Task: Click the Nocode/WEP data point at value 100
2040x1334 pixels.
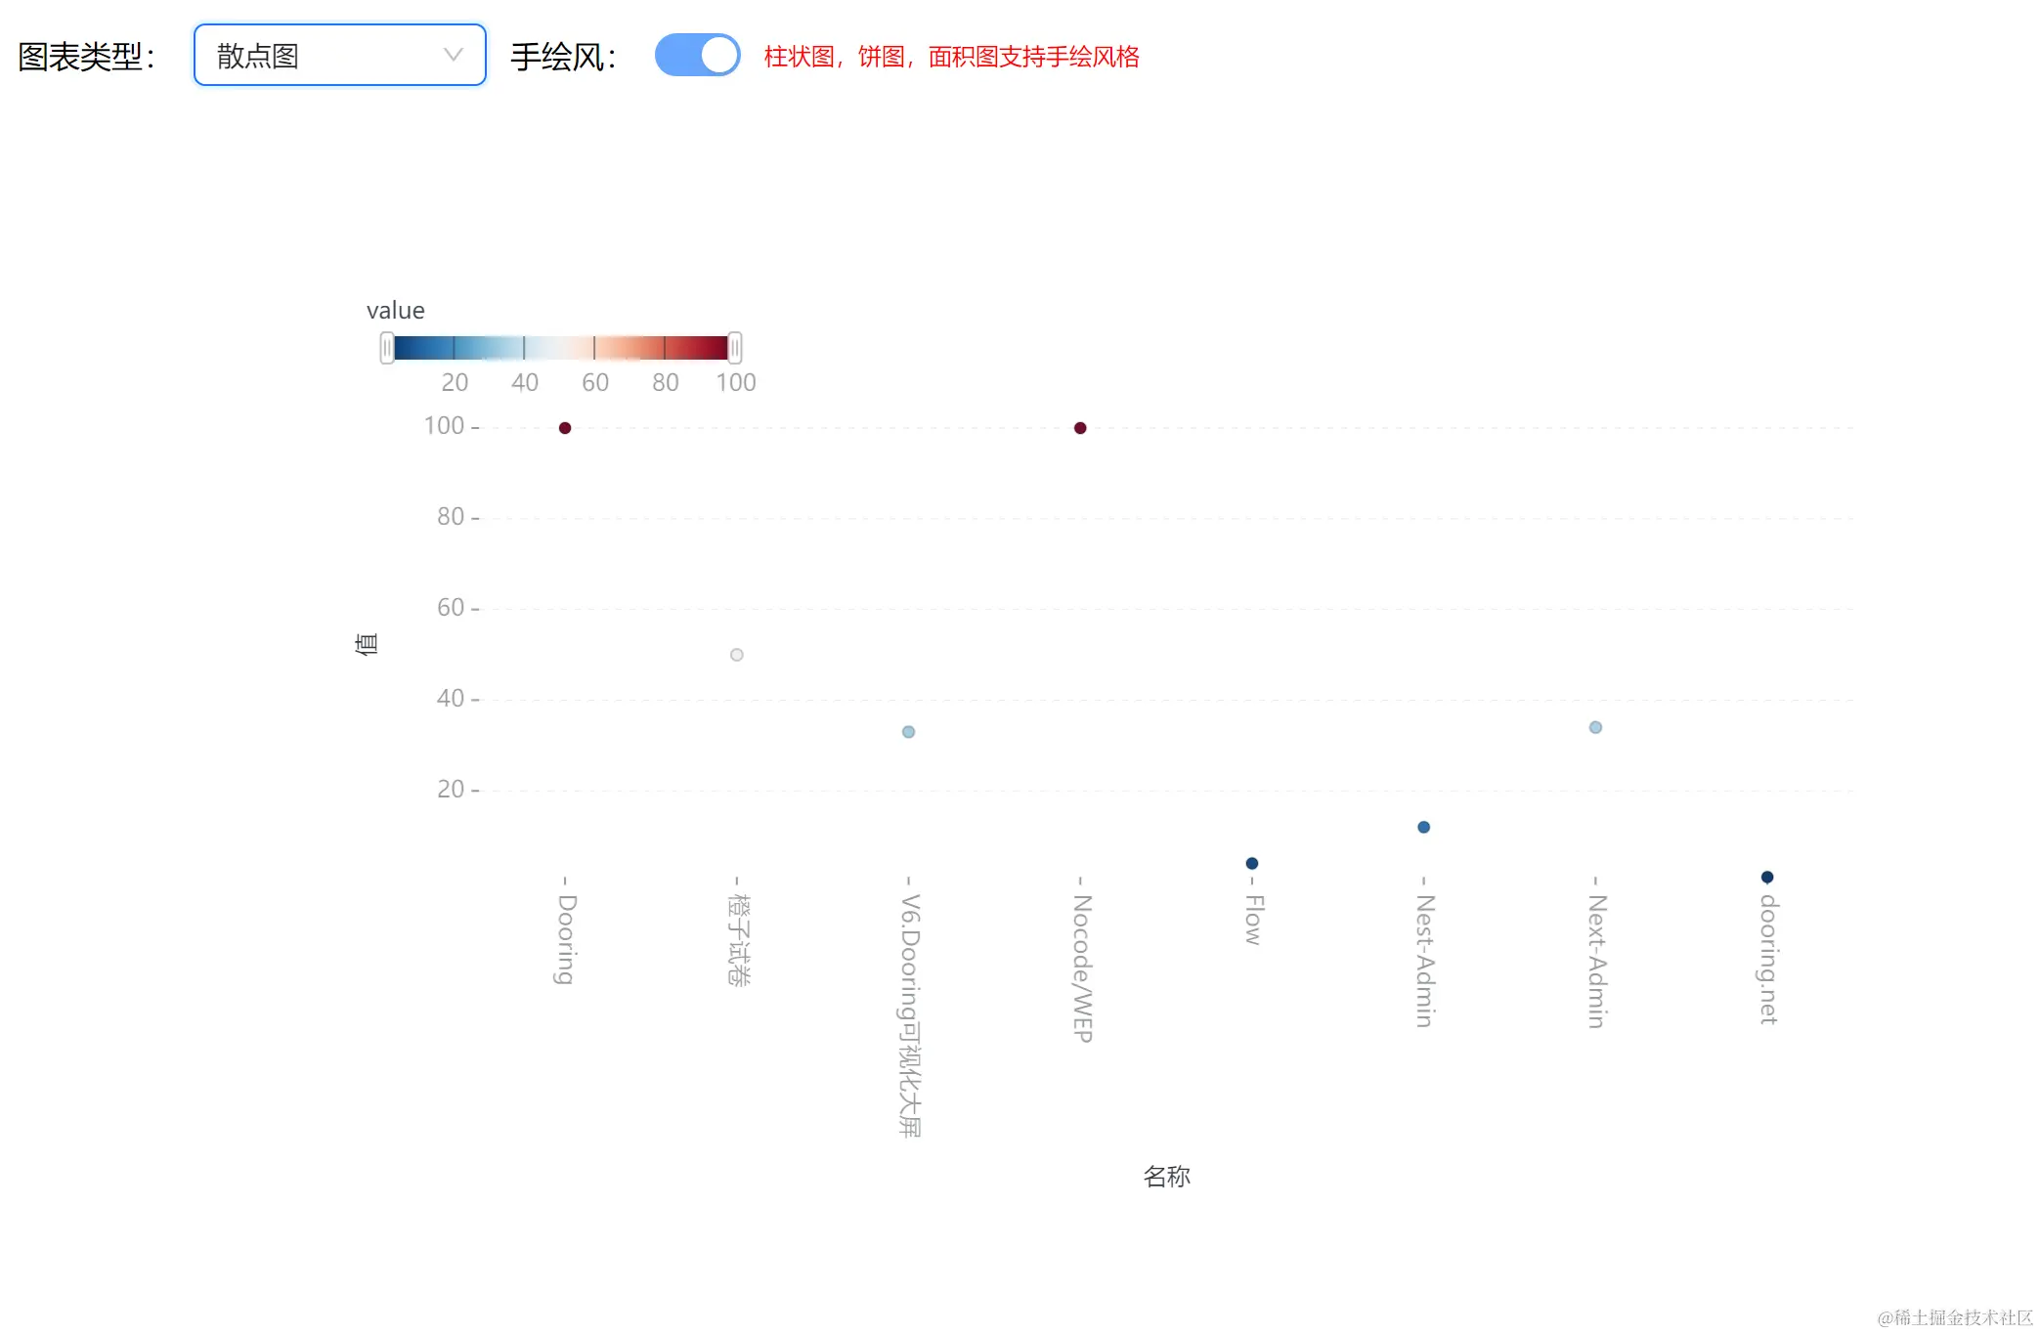Action: [1080, 428]
